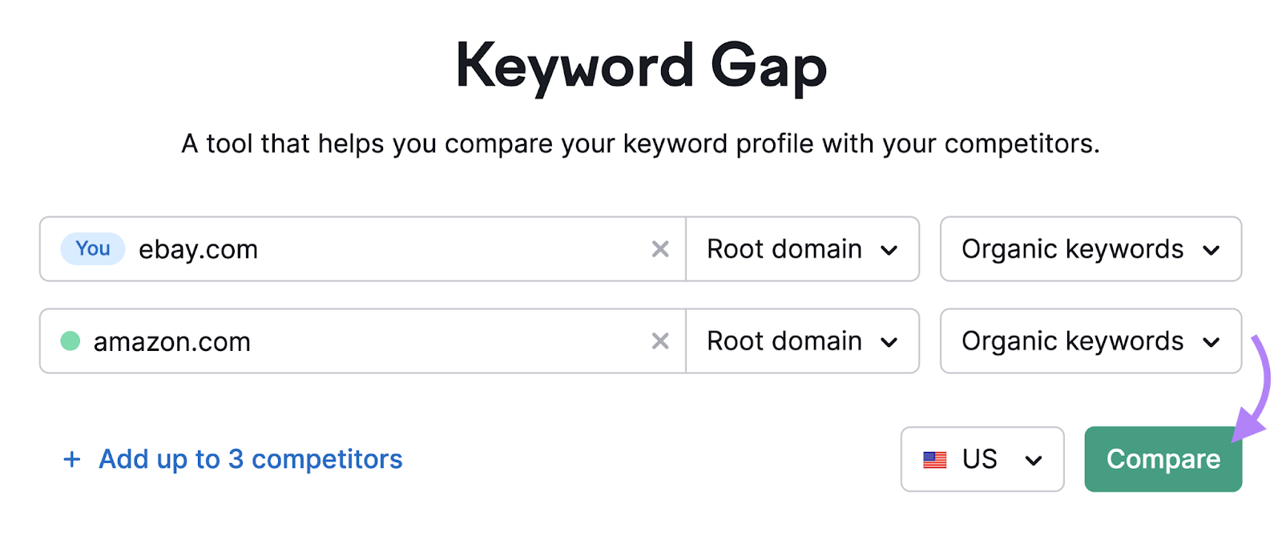Image resolution: width=1282 pixels, height=540 pixels.
Task: Click inside the amazon.com domain field
Action: tap(361, 341)
